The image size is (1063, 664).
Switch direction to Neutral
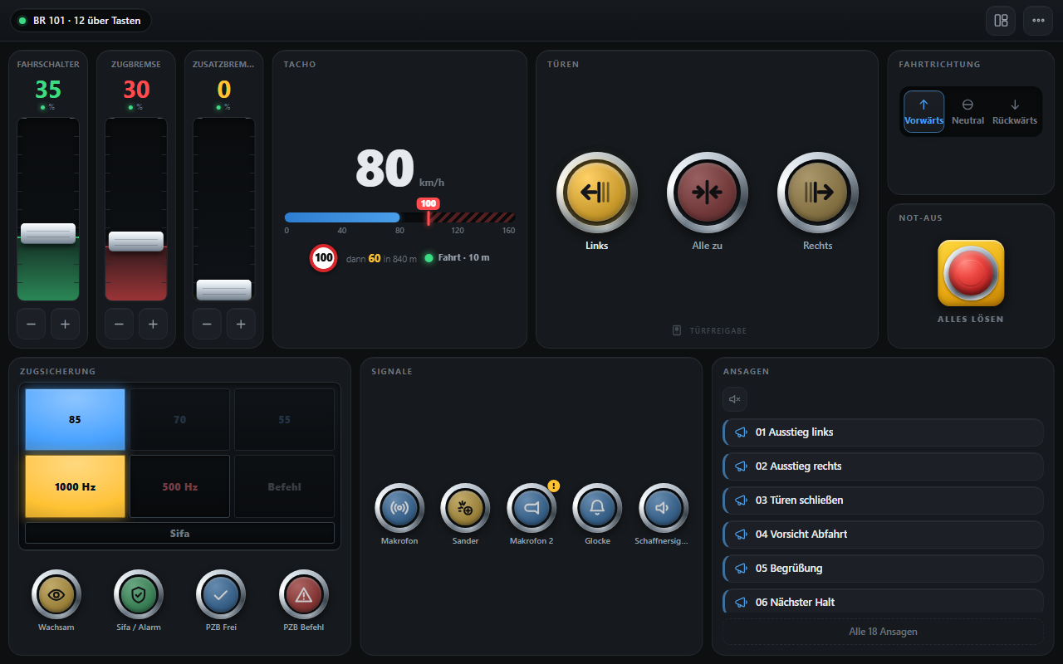coord(967,112)
